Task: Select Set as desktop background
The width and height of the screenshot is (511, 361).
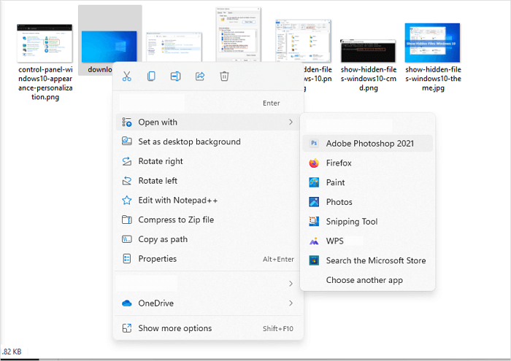Action: click(189, 141)
